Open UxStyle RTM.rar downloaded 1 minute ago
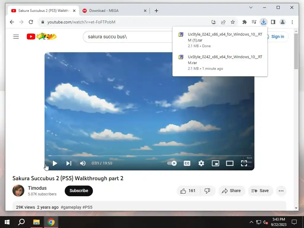The width and height of the screenshot is (304, 228). point(220,62)
